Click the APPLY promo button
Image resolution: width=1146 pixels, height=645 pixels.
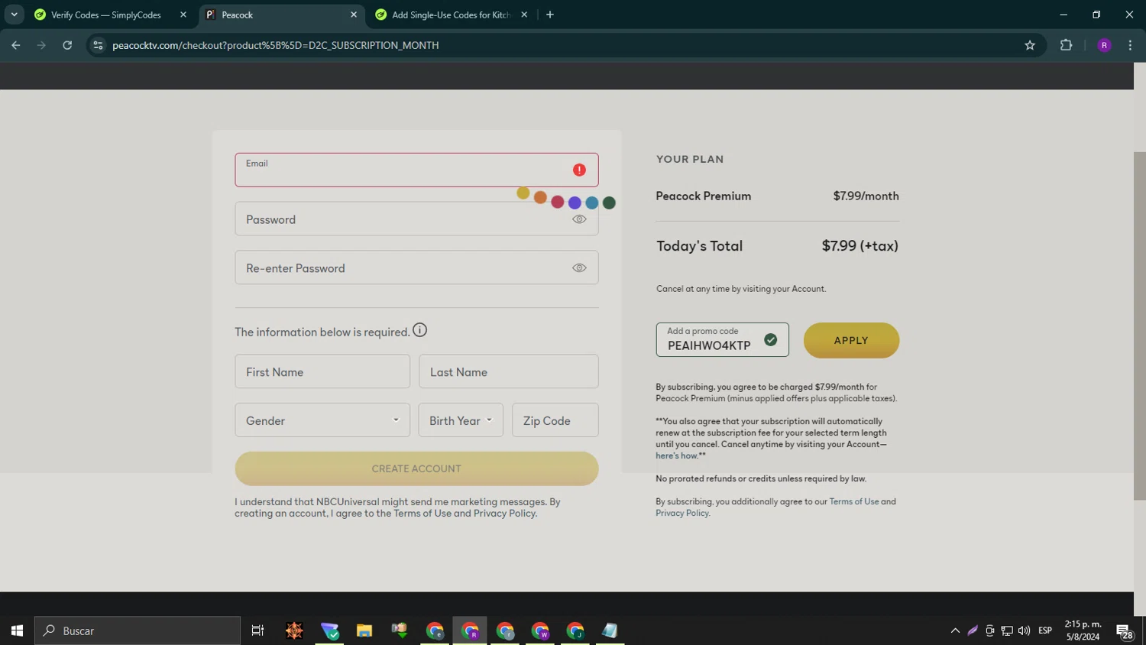851,340
